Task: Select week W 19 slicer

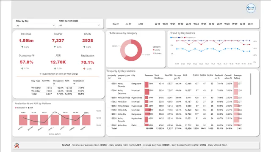Action: 158,24
